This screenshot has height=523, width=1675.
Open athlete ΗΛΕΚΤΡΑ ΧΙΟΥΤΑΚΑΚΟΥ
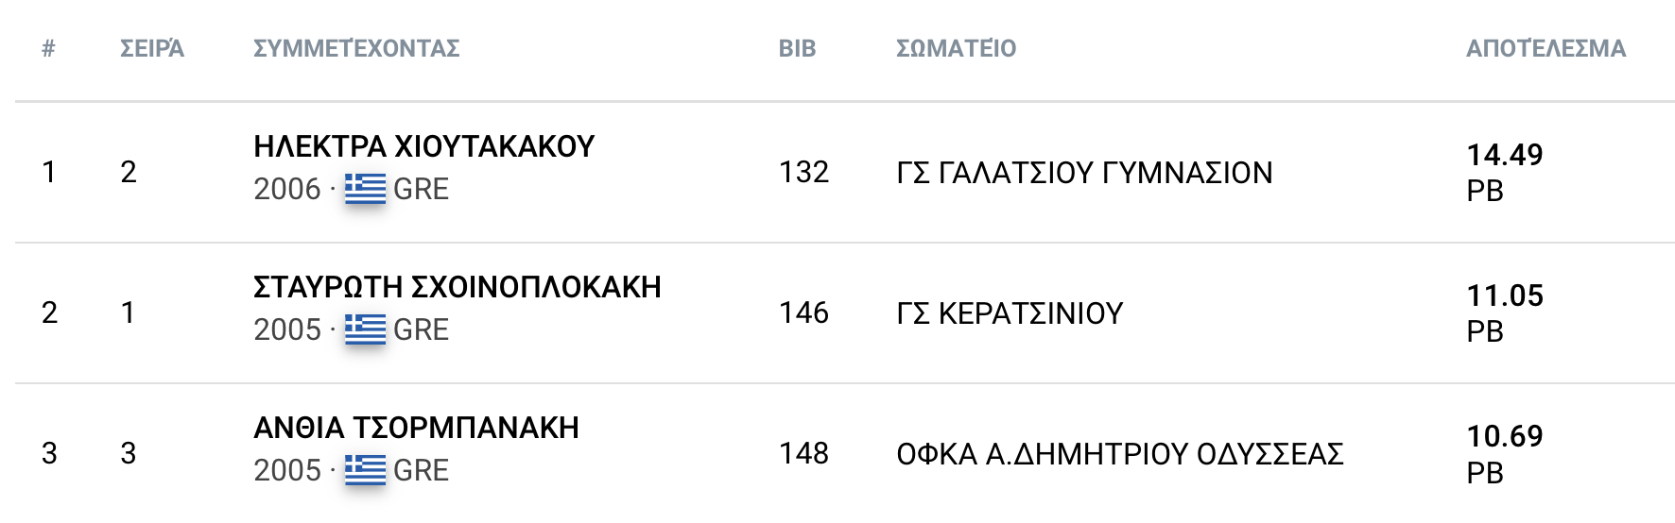(x=423, y=146)
